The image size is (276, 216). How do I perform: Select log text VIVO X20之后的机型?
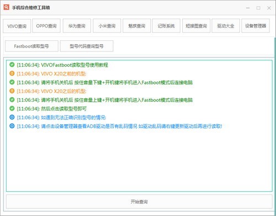[63, 91]
